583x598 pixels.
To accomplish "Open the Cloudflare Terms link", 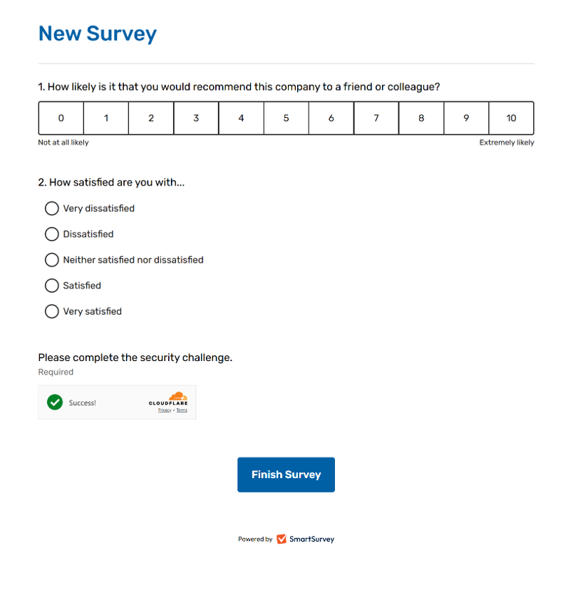I will [182, 410].
